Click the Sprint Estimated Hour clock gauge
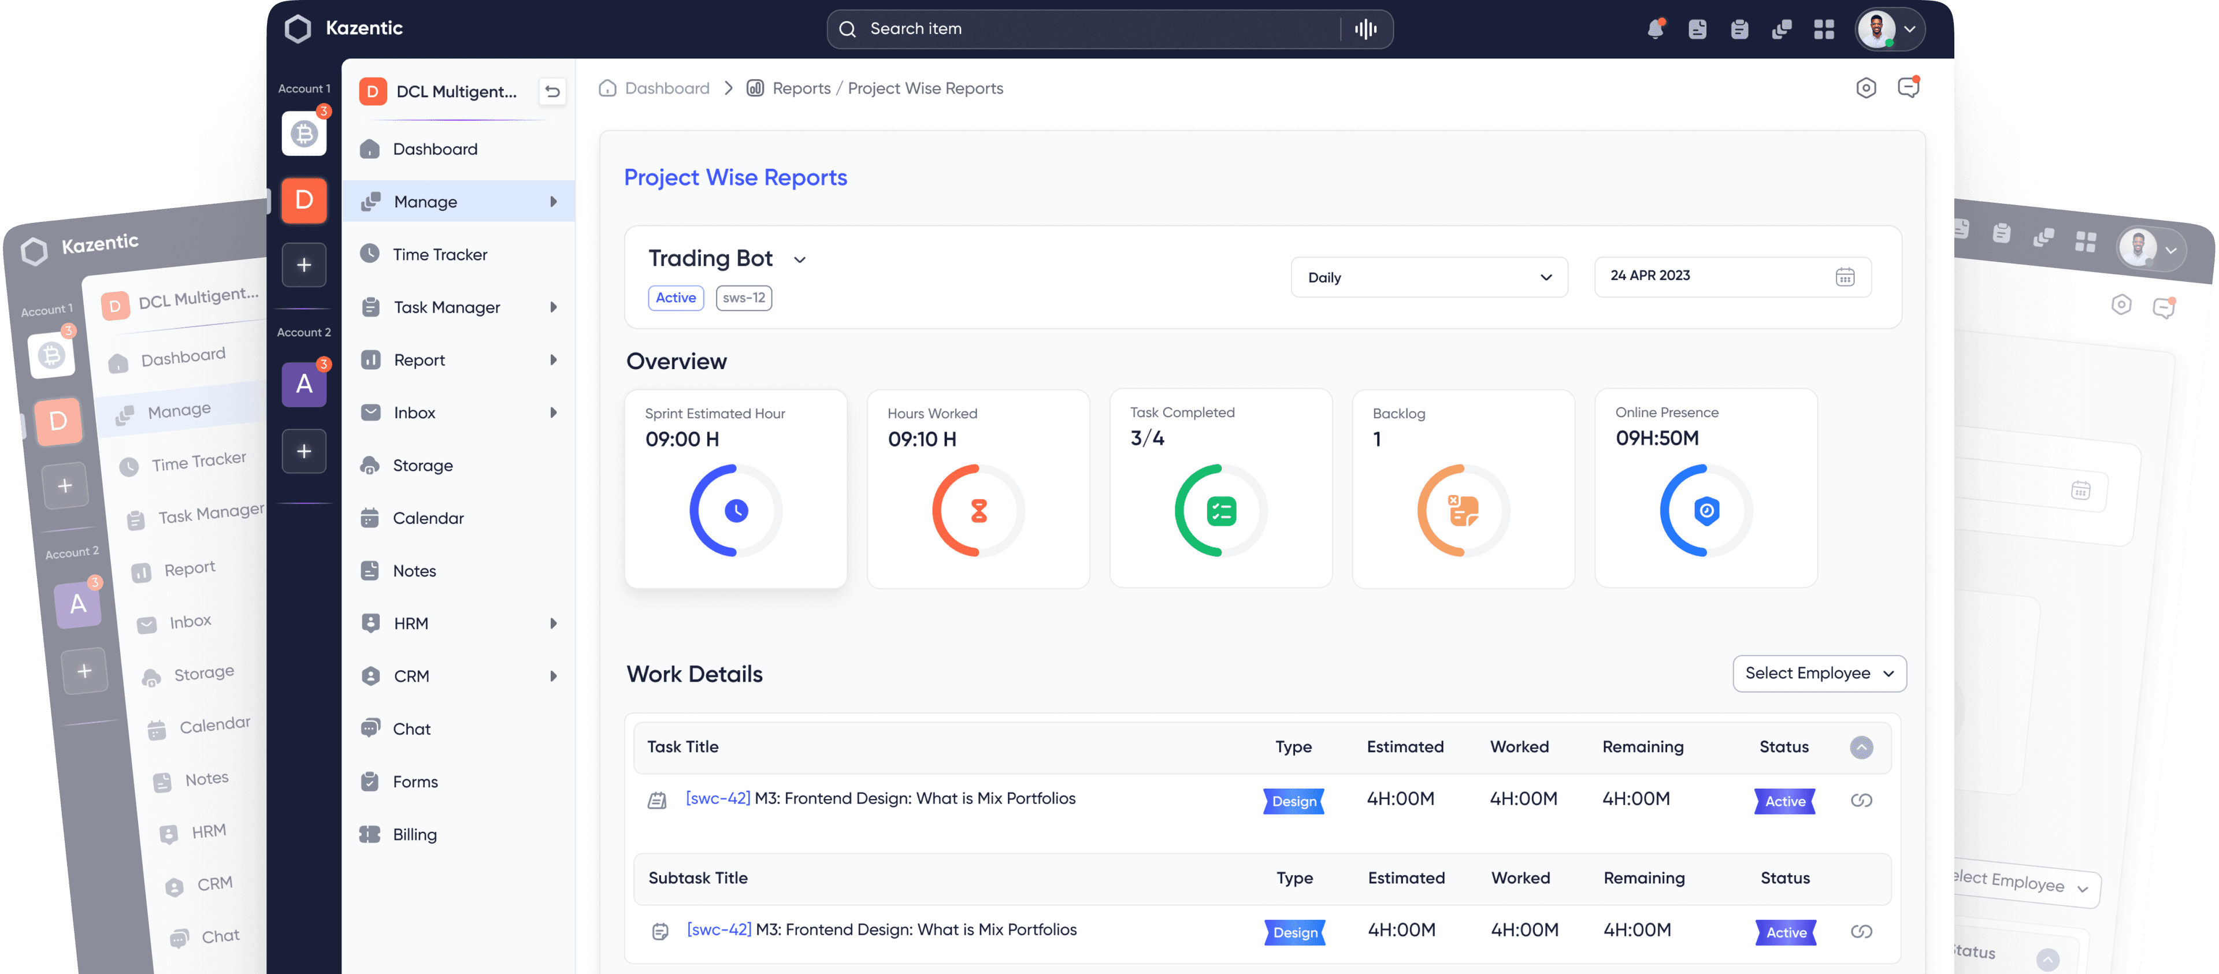The width and height of the screenshot is (2219, 974). [x=737, y=511]
